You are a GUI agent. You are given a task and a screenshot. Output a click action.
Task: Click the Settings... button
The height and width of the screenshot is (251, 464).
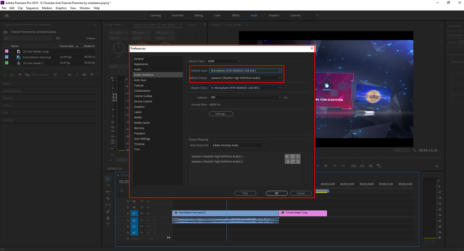coord(221,114)
